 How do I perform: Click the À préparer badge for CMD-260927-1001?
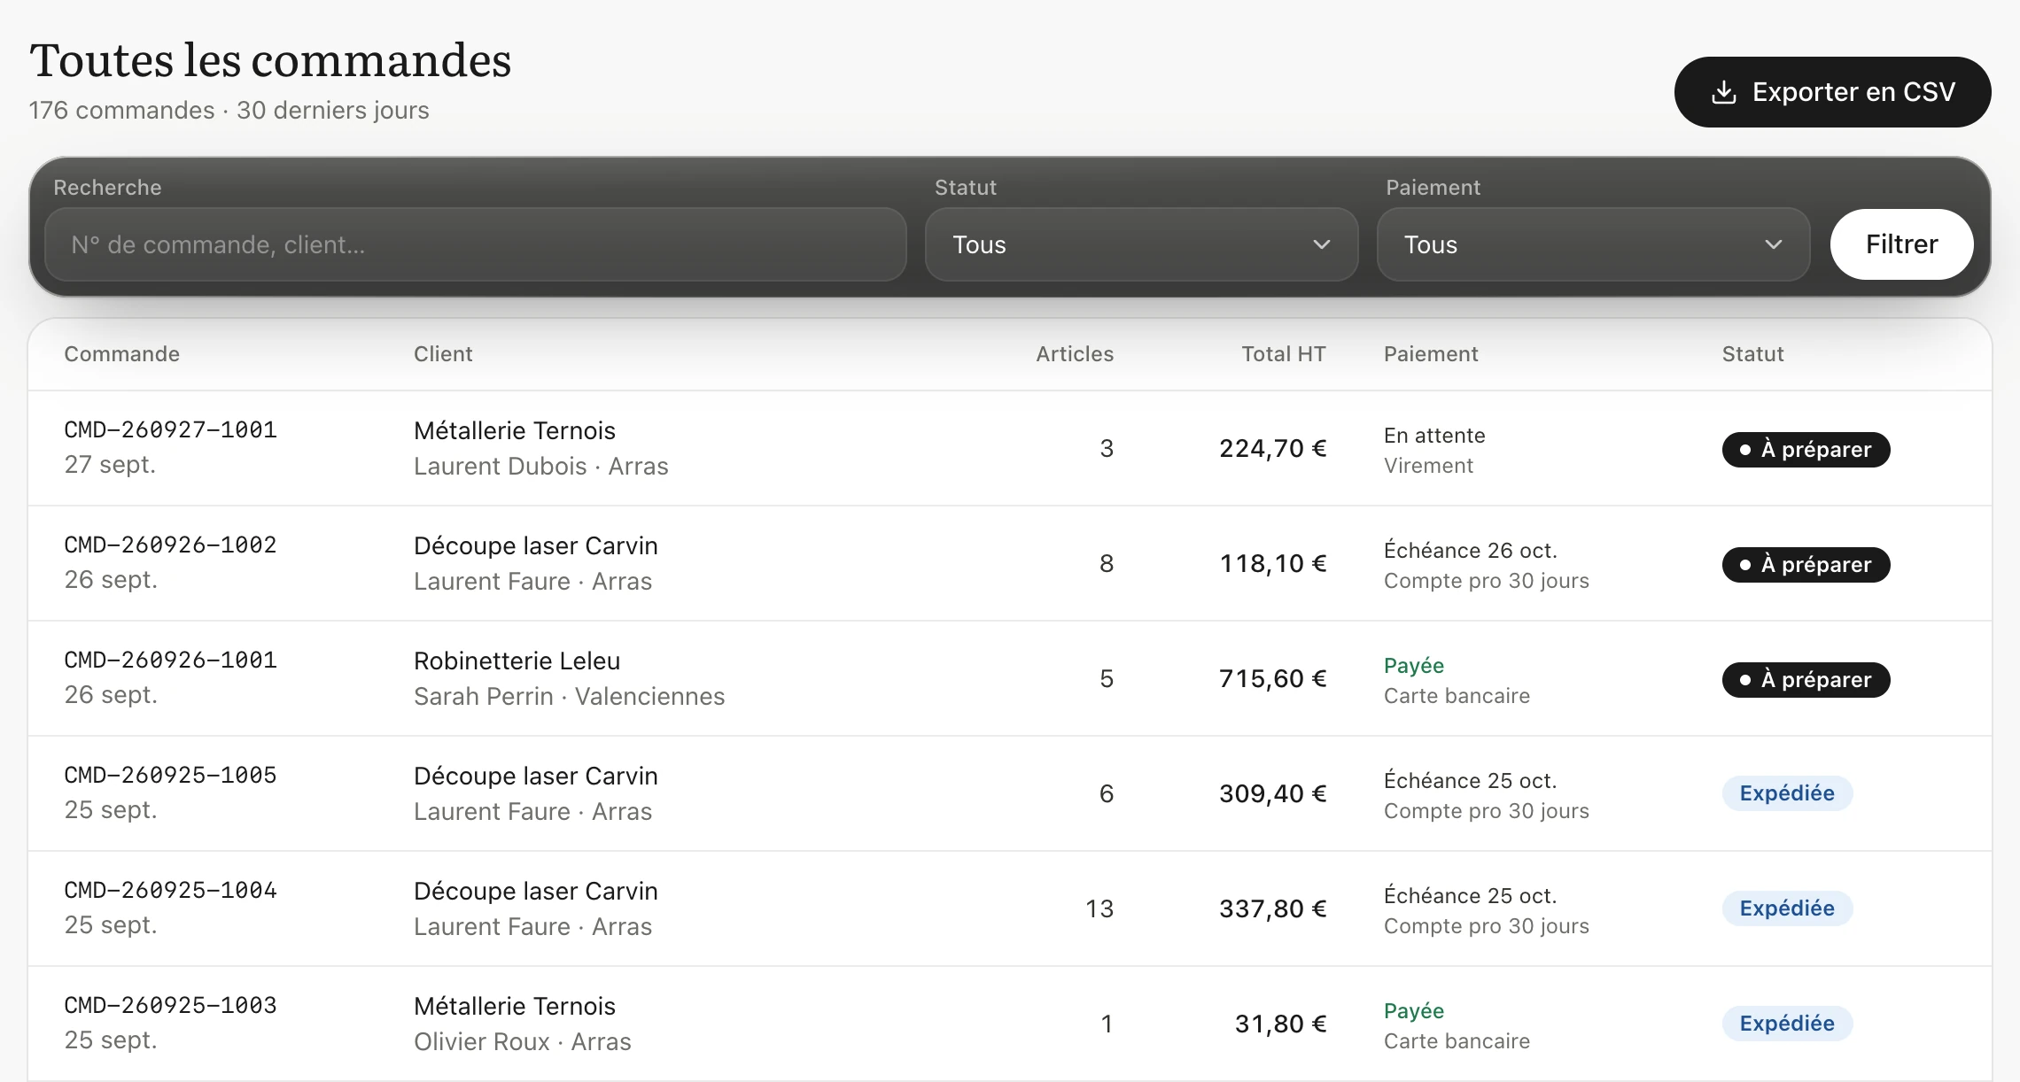point(1806,450)
